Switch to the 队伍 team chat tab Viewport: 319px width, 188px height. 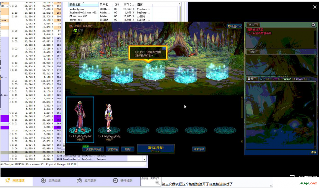pyautogui.click(x=263, y=79)
